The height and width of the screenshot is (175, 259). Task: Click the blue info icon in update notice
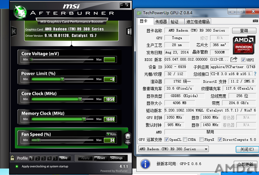[x=145, y=164]
